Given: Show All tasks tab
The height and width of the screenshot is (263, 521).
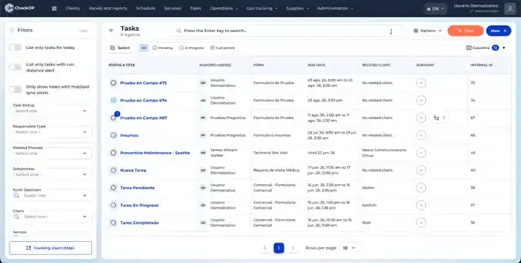Looking at the screenshot, I should point(143,47).
